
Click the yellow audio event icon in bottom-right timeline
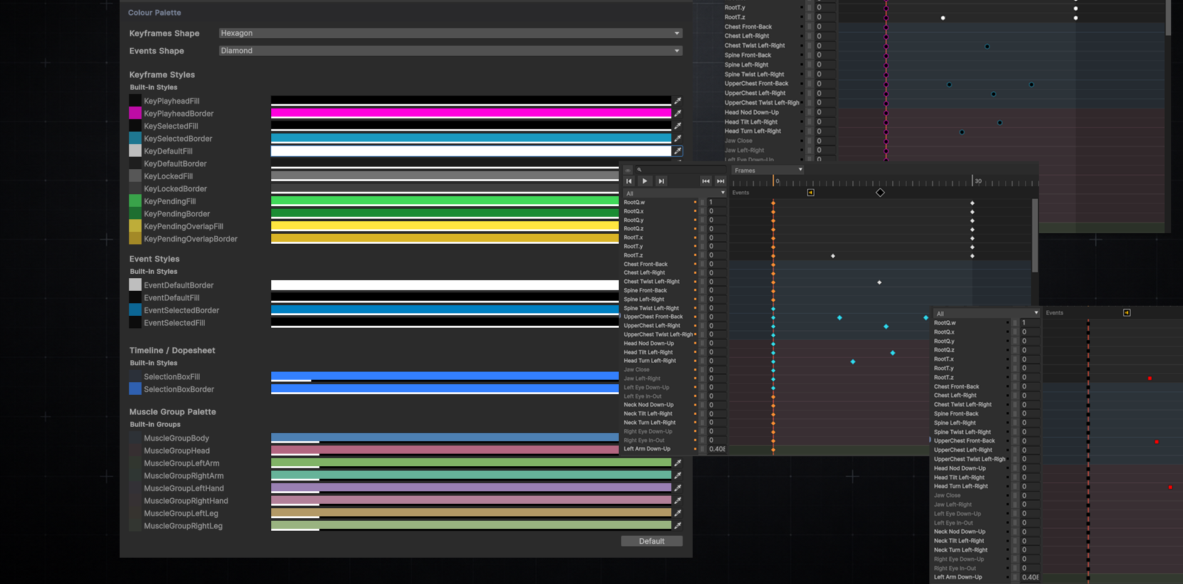[x=1127, y=313]
